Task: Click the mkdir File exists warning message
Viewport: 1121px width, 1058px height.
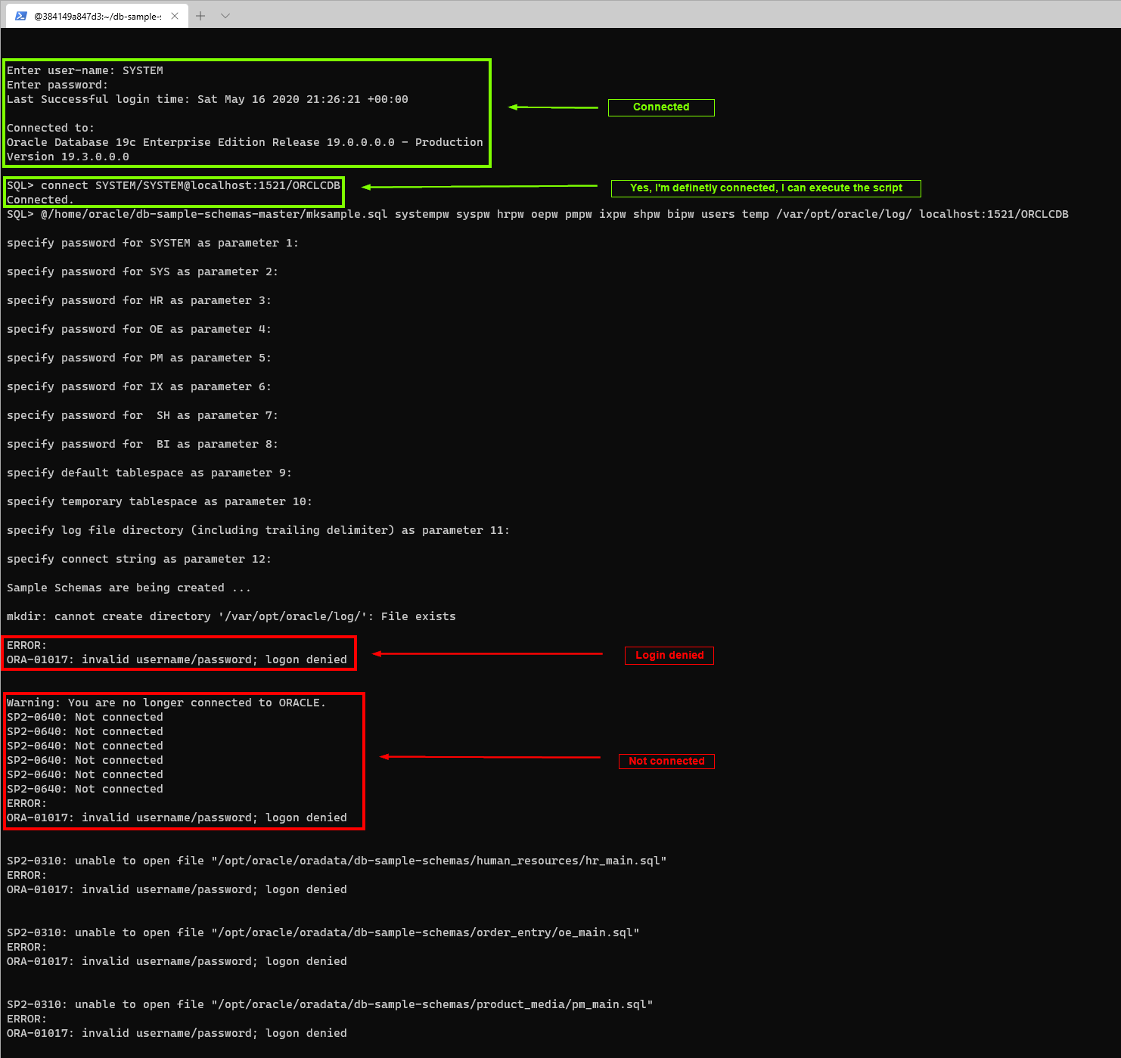Action: pos(231,616)
